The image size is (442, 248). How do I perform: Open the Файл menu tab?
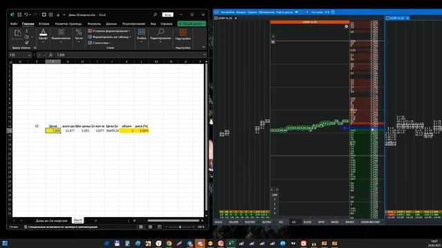[14, 24]
